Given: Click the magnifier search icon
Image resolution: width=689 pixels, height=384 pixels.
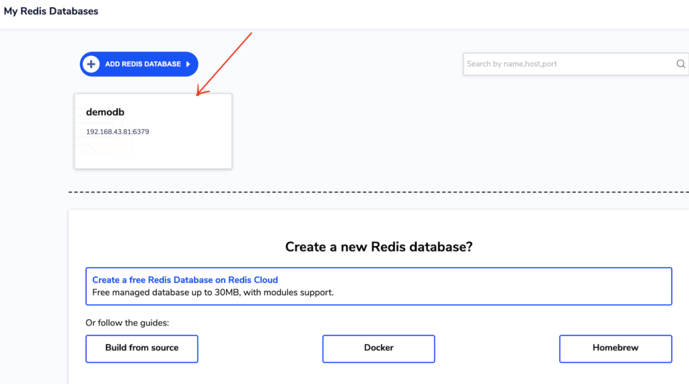Looking at the screenshot, I should pyautogui.click(x=680, y=64).
